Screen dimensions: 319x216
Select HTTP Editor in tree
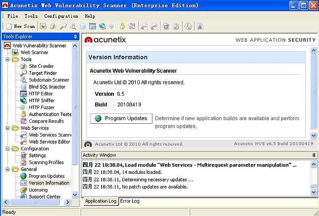41,94
